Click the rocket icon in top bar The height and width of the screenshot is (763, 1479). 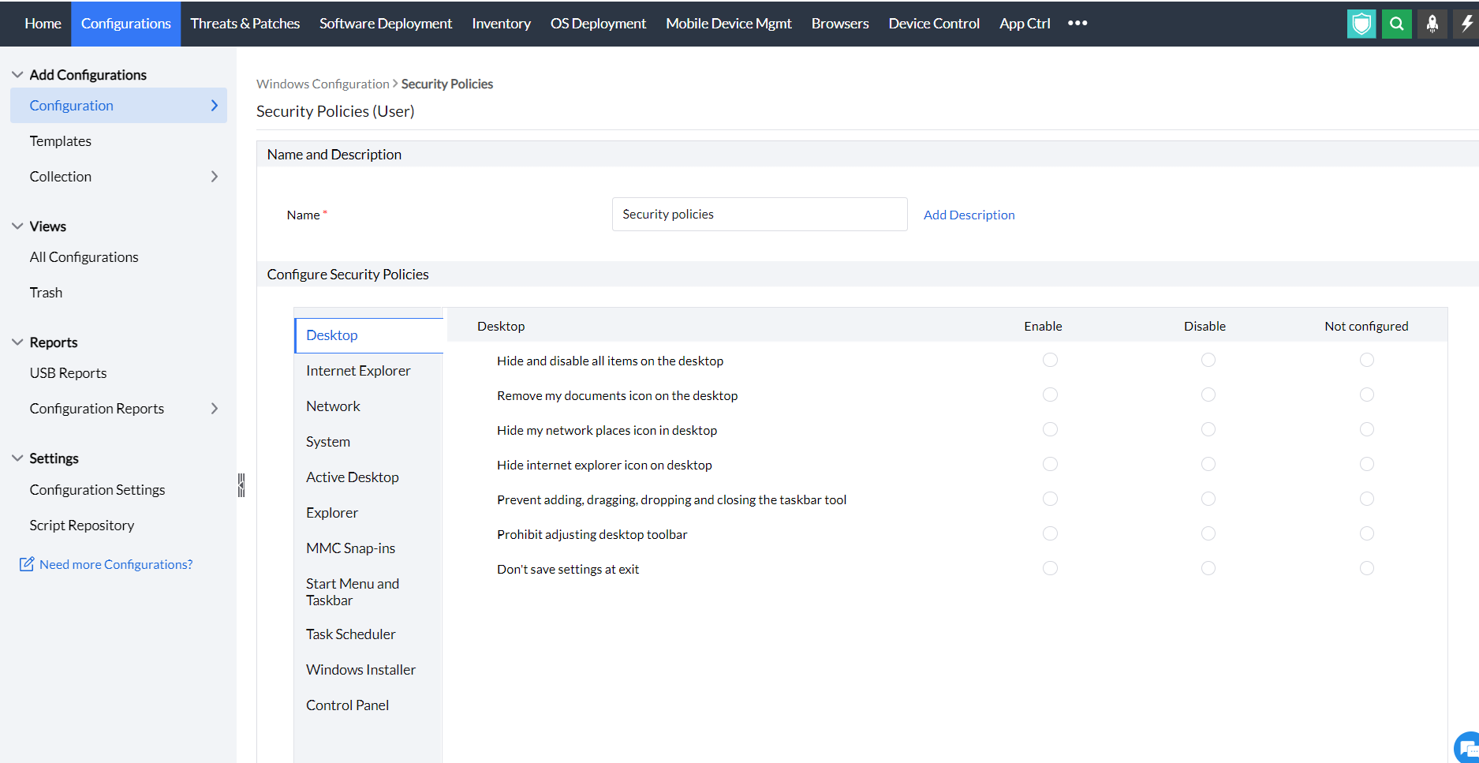click(x=1432, y=24)
